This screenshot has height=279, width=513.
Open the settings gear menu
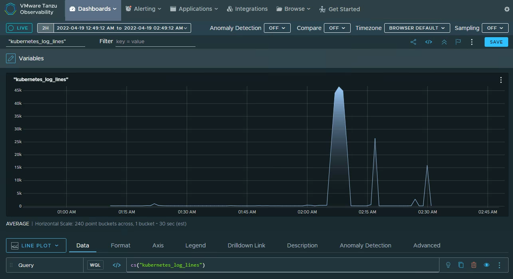pos(507,9)
